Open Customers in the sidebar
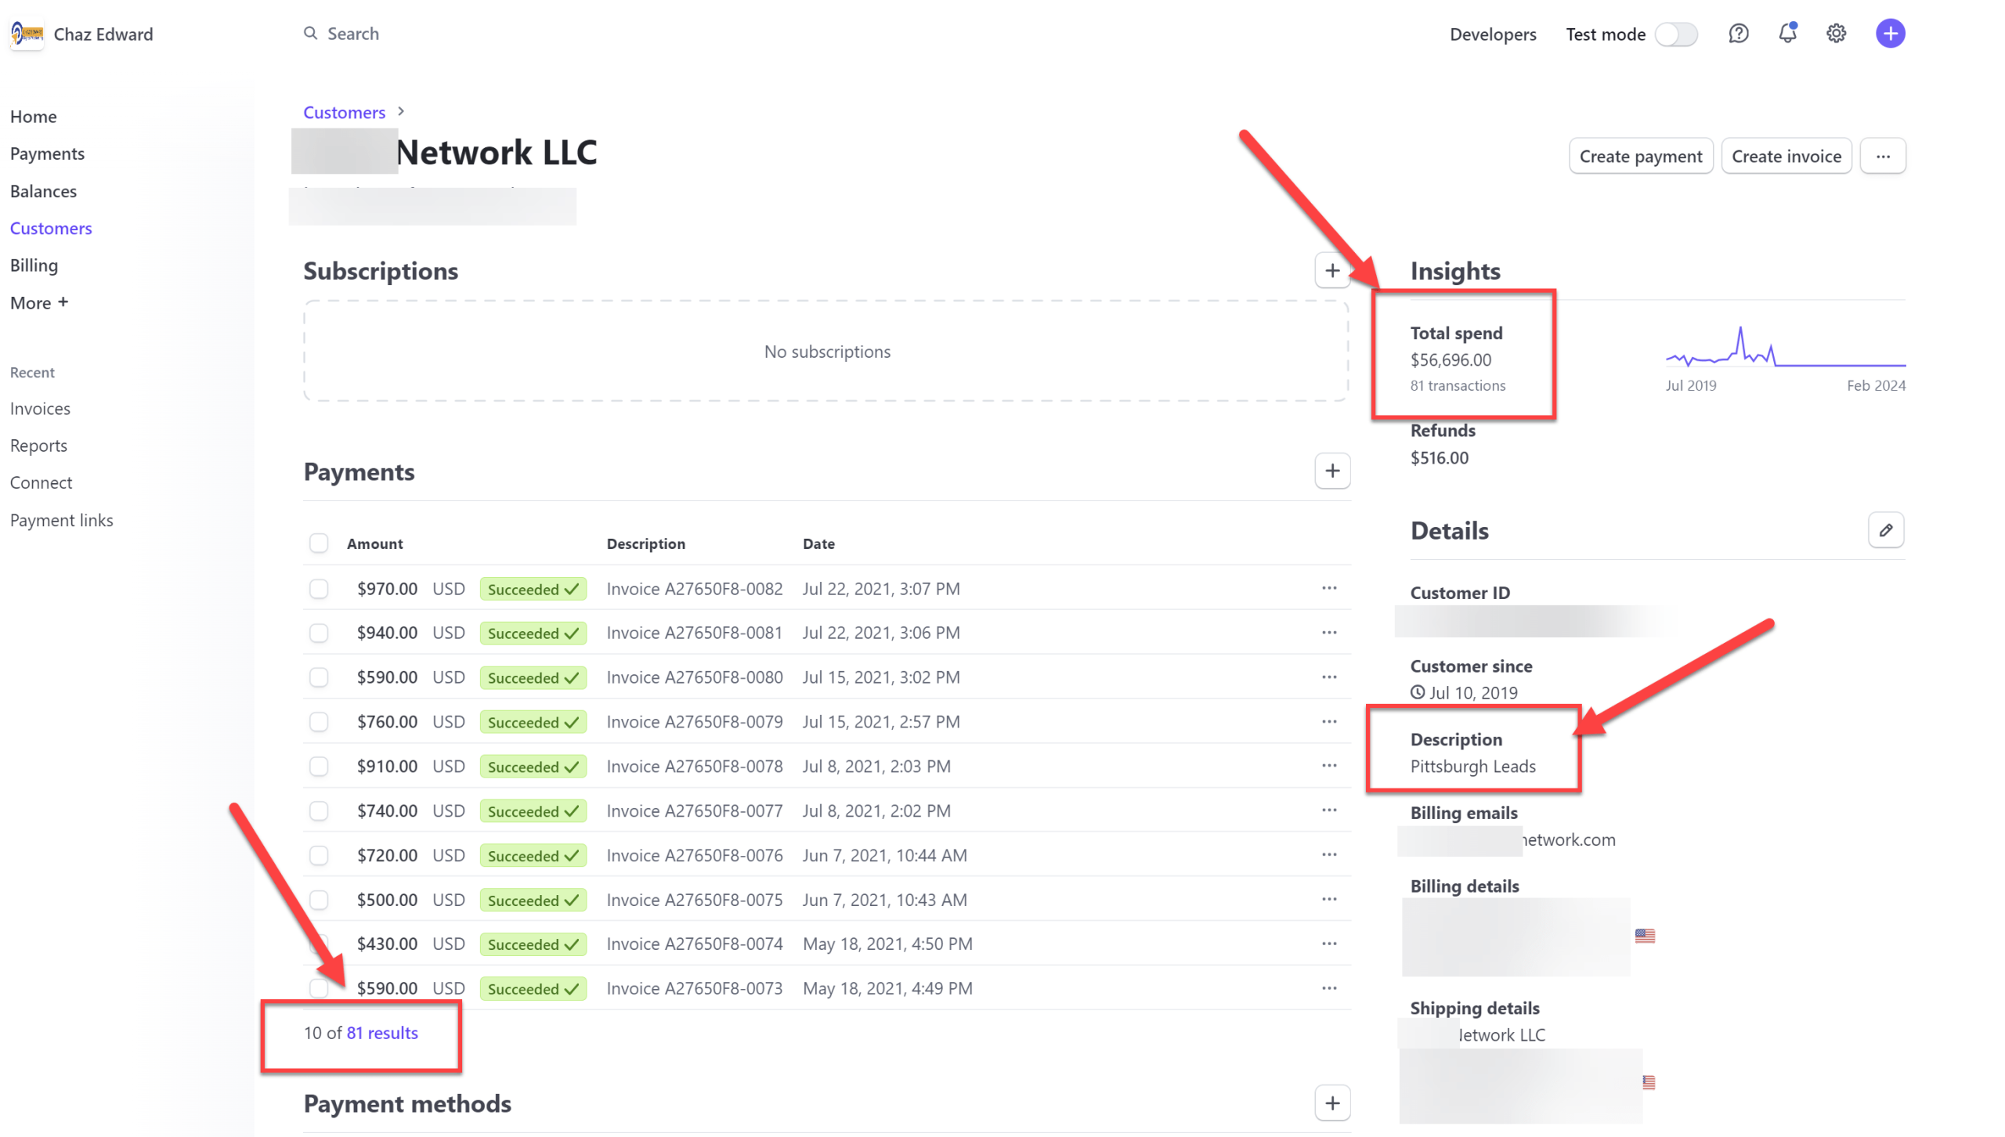Image resolution: width=2005 pixels, height=1137 pixels. click(x=51, y=229)
